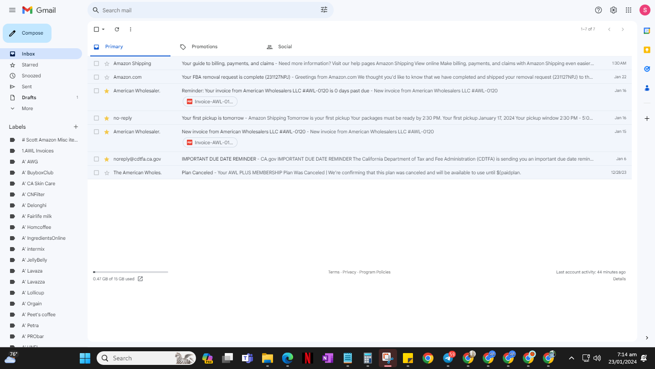Tick the Select all messages checkbox
This screenshot has width=655, height=369.
96,29
